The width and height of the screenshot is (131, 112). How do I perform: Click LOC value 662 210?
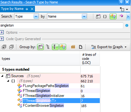coord(87,81)
